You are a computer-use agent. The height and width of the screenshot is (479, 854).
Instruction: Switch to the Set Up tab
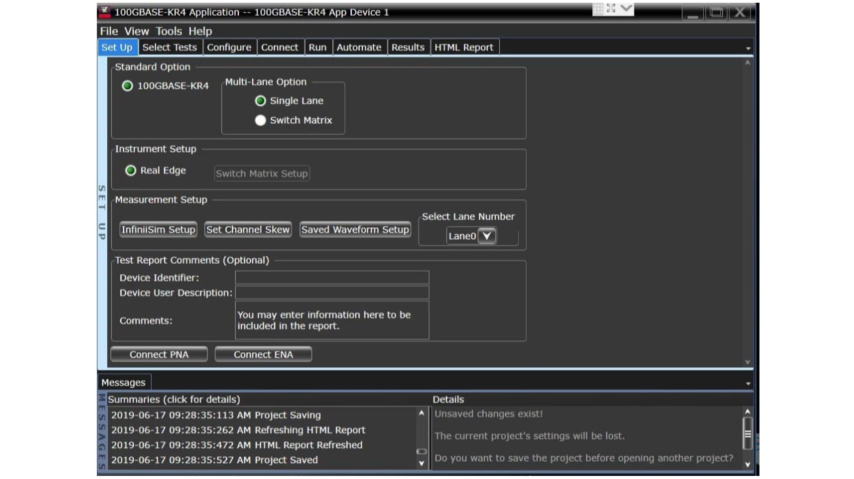(x=117, y=47)
